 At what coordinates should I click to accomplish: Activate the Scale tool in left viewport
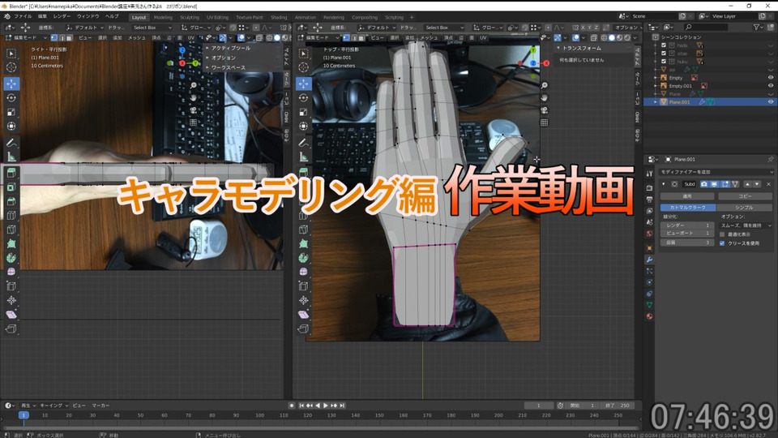click(11, 112)
